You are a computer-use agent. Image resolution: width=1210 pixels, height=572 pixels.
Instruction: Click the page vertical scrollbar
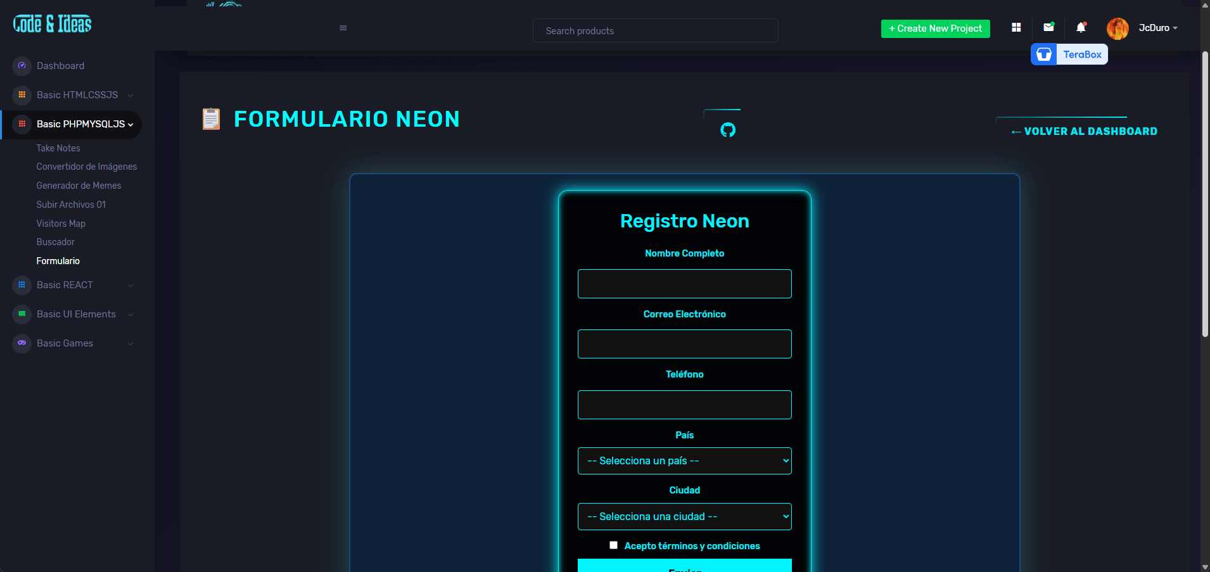(x=1205, y=190)
